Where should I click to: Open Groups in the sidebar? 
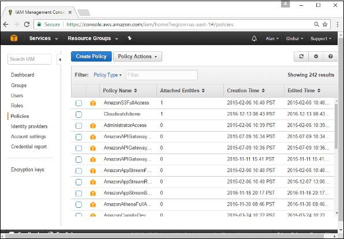(x=18, y=85)
